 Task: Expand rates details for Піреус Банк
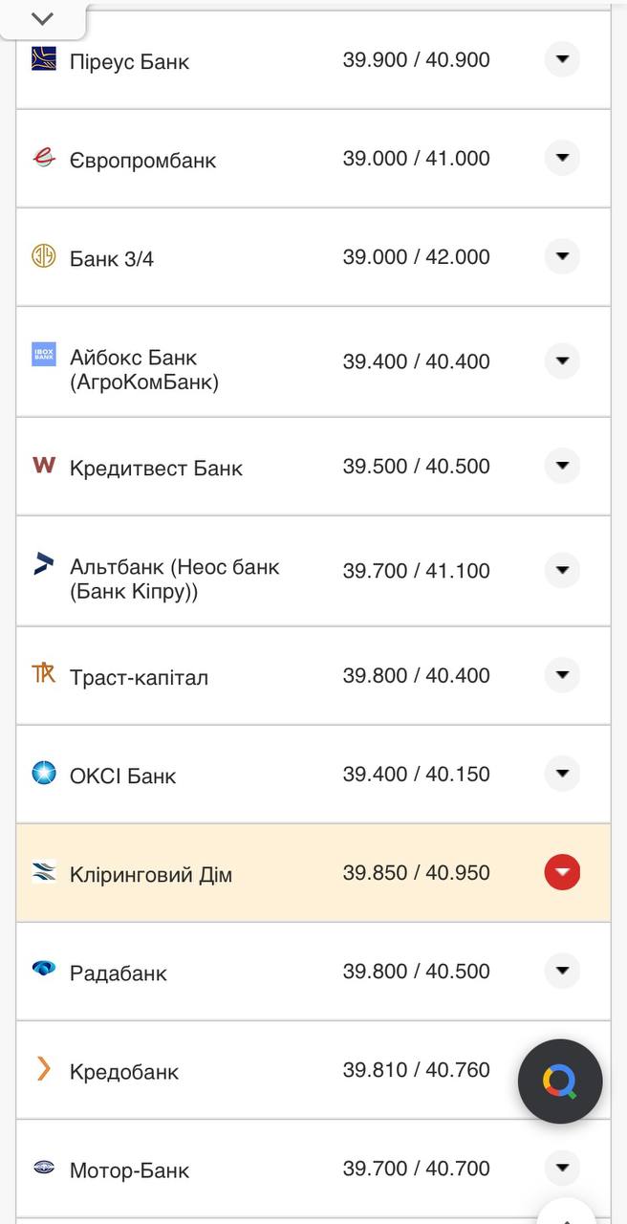[x=562, y=60]
